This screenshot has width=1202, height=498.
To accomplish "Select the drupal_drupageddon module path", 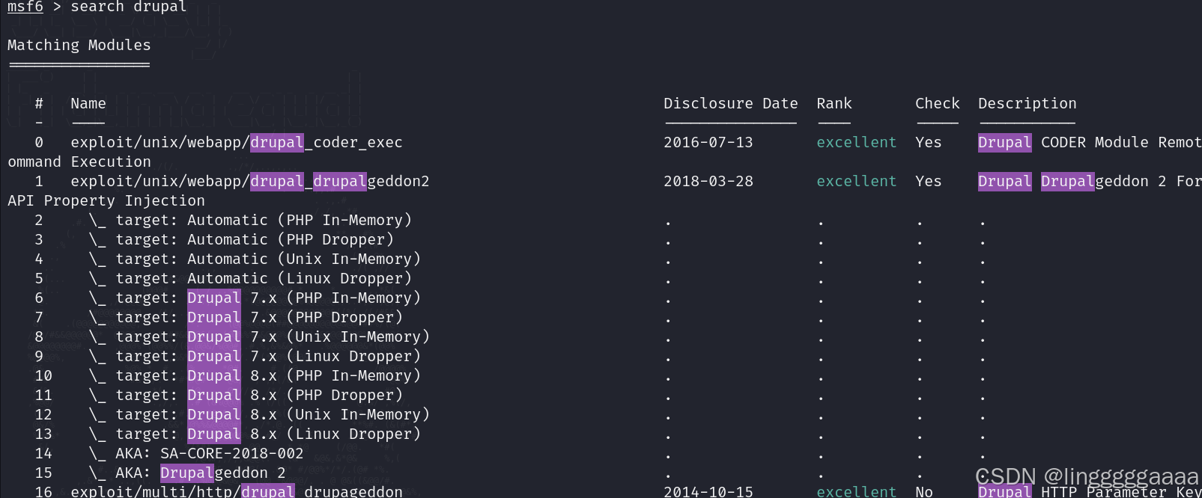I will point(237,491).
